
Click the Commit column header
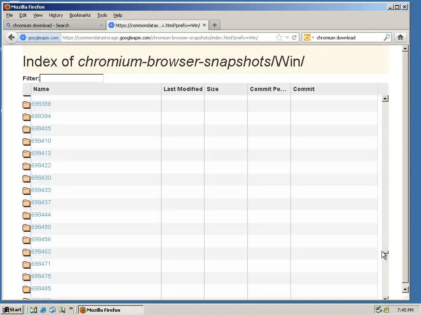point(334,89)
